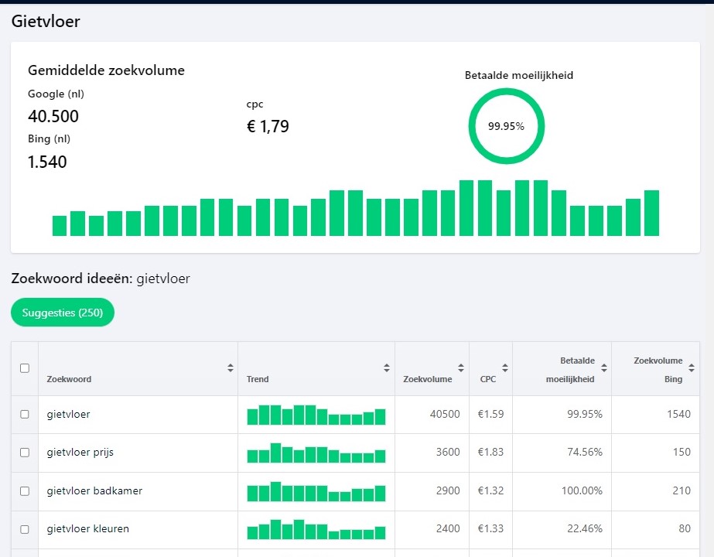Click search volume value 3600

[448, 453]
